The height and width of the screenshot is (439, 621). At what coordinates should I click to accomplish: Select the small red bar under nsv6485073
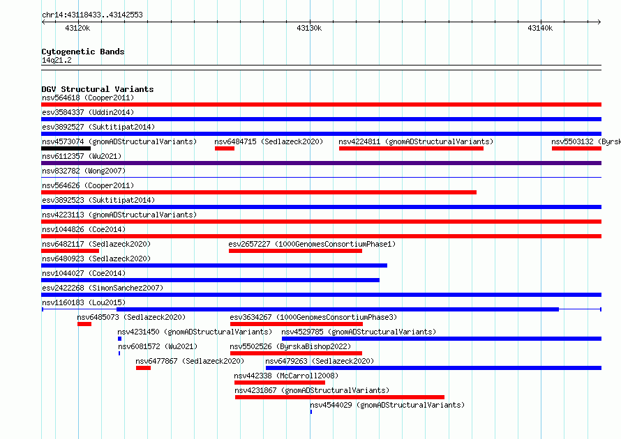(x=84, y=324)
